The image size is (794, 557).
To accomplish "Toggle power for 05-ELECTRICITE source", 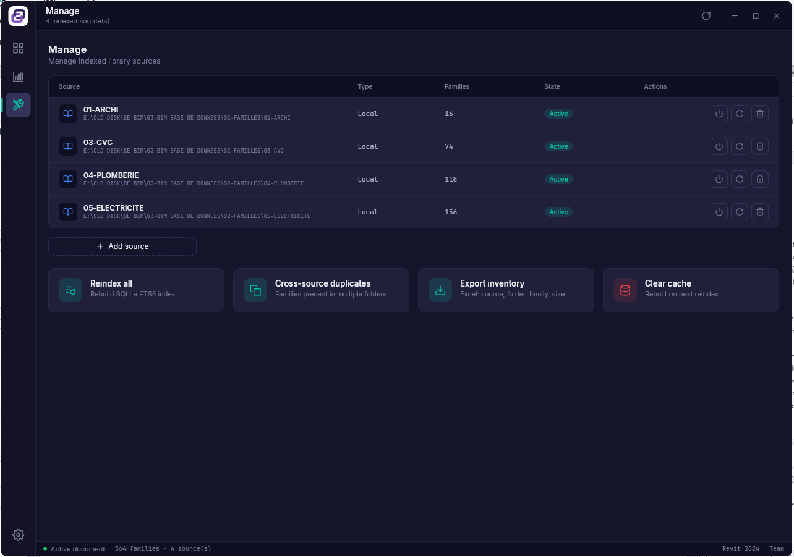I will (719, 212).
